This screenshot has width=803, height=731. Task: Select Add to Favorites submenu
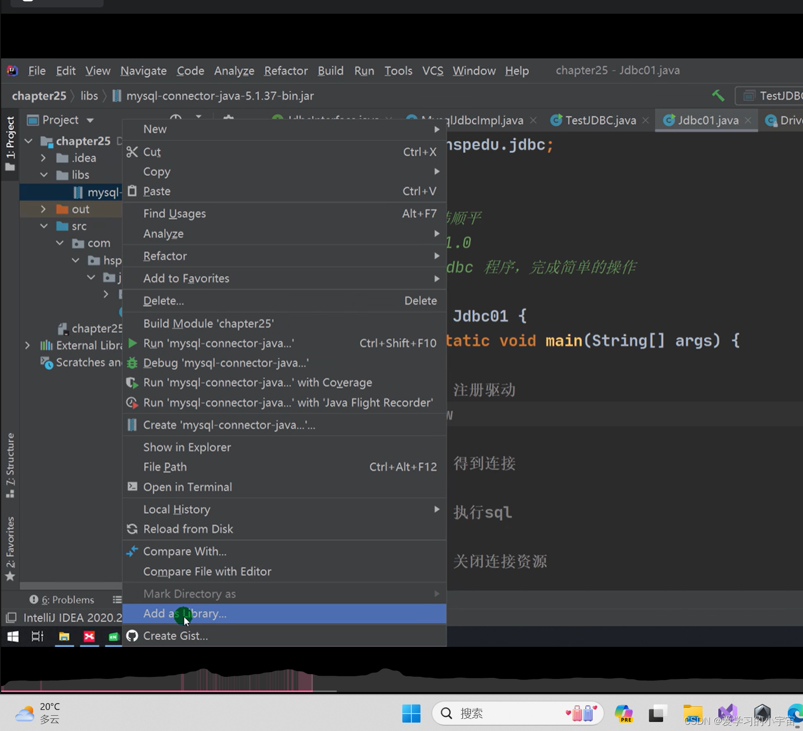point(284,278)
